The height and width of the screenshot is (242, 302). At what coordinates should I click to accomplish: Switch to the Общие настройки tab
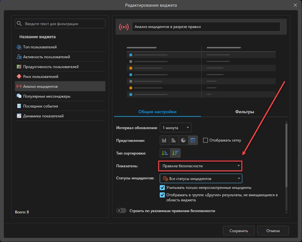[158, 112]
